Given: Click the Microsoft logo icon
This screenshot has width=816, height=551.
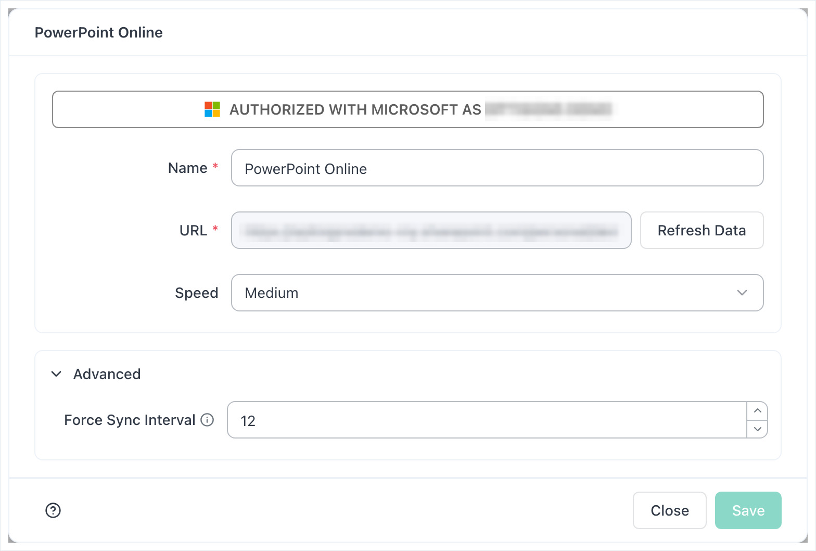Looking at the screenshot, I should coord(212,109).
